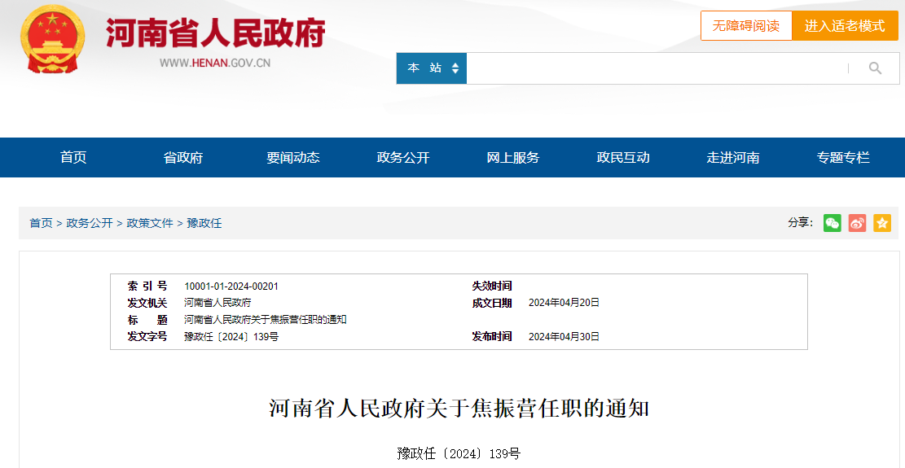Click into the site search field
The height and width of the screenshot is (468, 905).
click(x=657, y=68)
